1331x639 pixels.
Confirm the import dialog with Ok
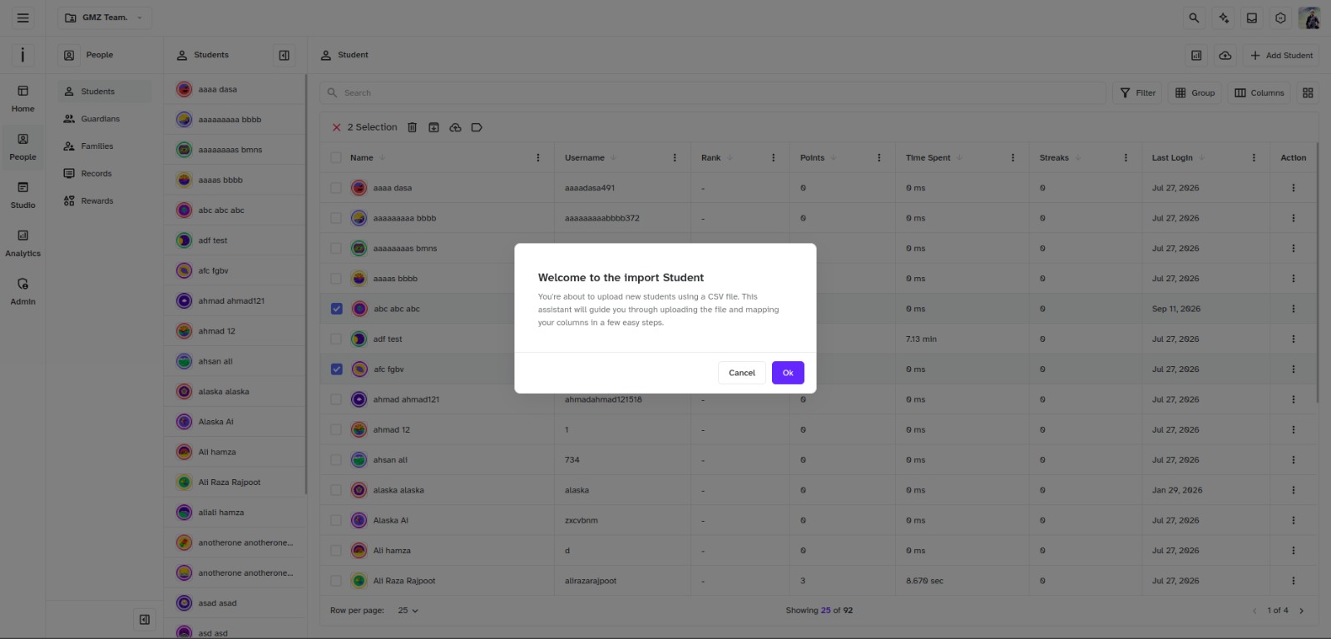(x=787, y=373)
